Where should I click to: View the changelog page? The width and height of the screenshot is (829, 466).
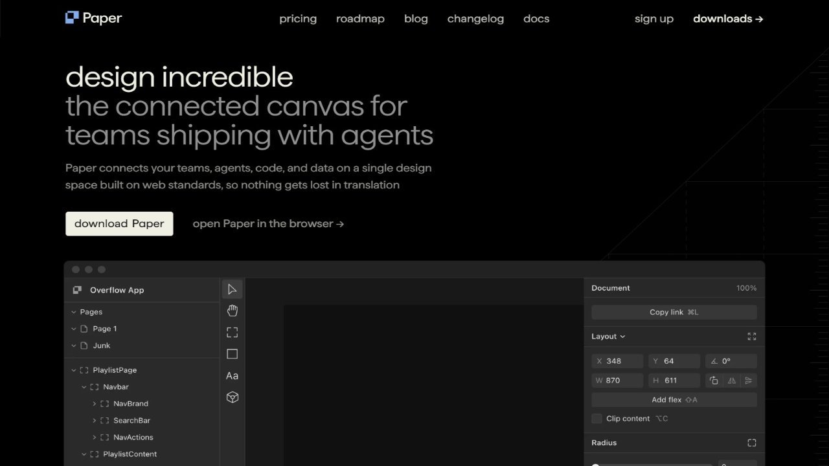475,19
